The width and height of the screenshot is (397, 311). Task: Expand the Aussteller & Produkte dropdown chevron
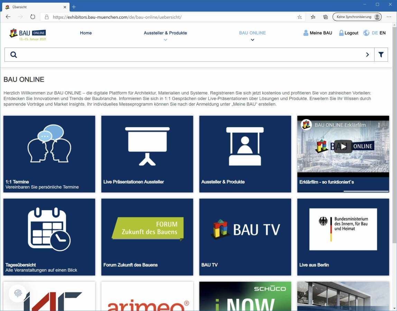(165, 40)
